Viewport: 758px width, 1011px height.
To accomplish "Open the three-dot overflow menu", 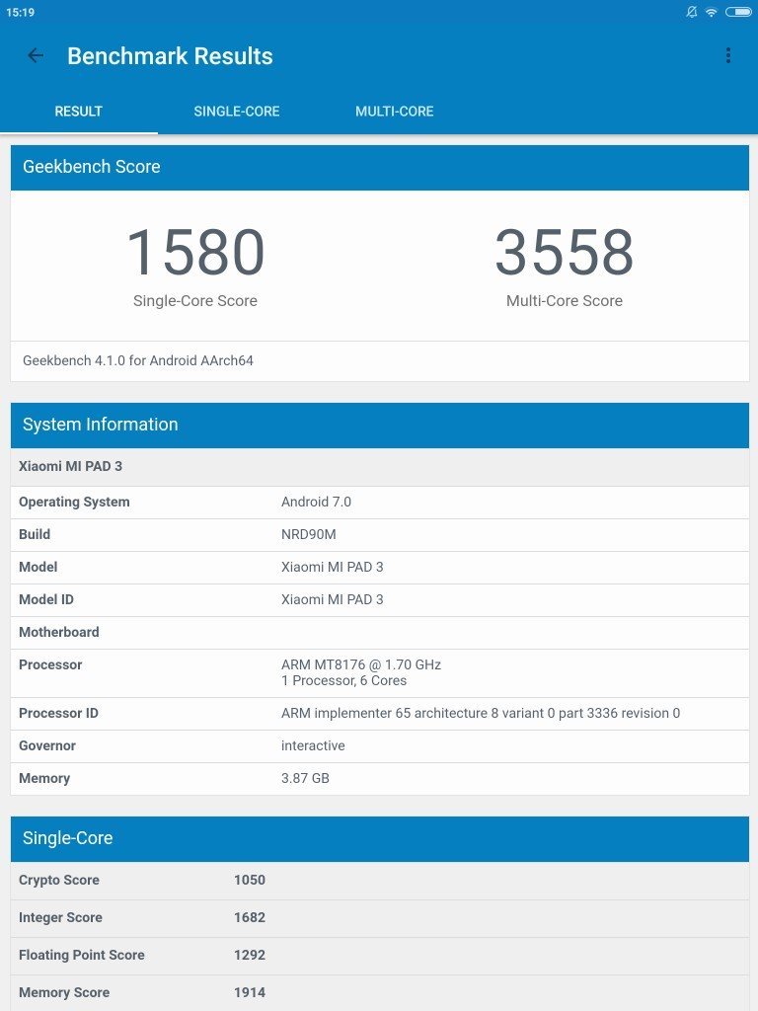I will (x=728, y=55).
